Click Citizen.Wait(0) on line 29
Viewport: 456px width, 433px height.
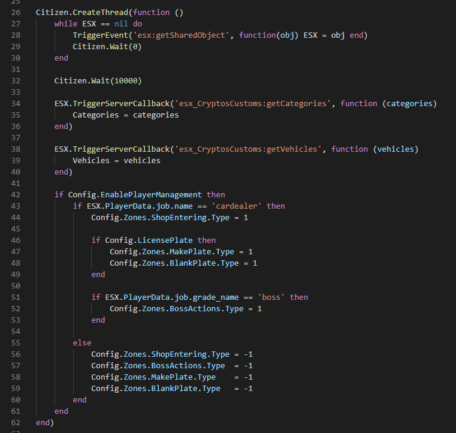point(107,47)
